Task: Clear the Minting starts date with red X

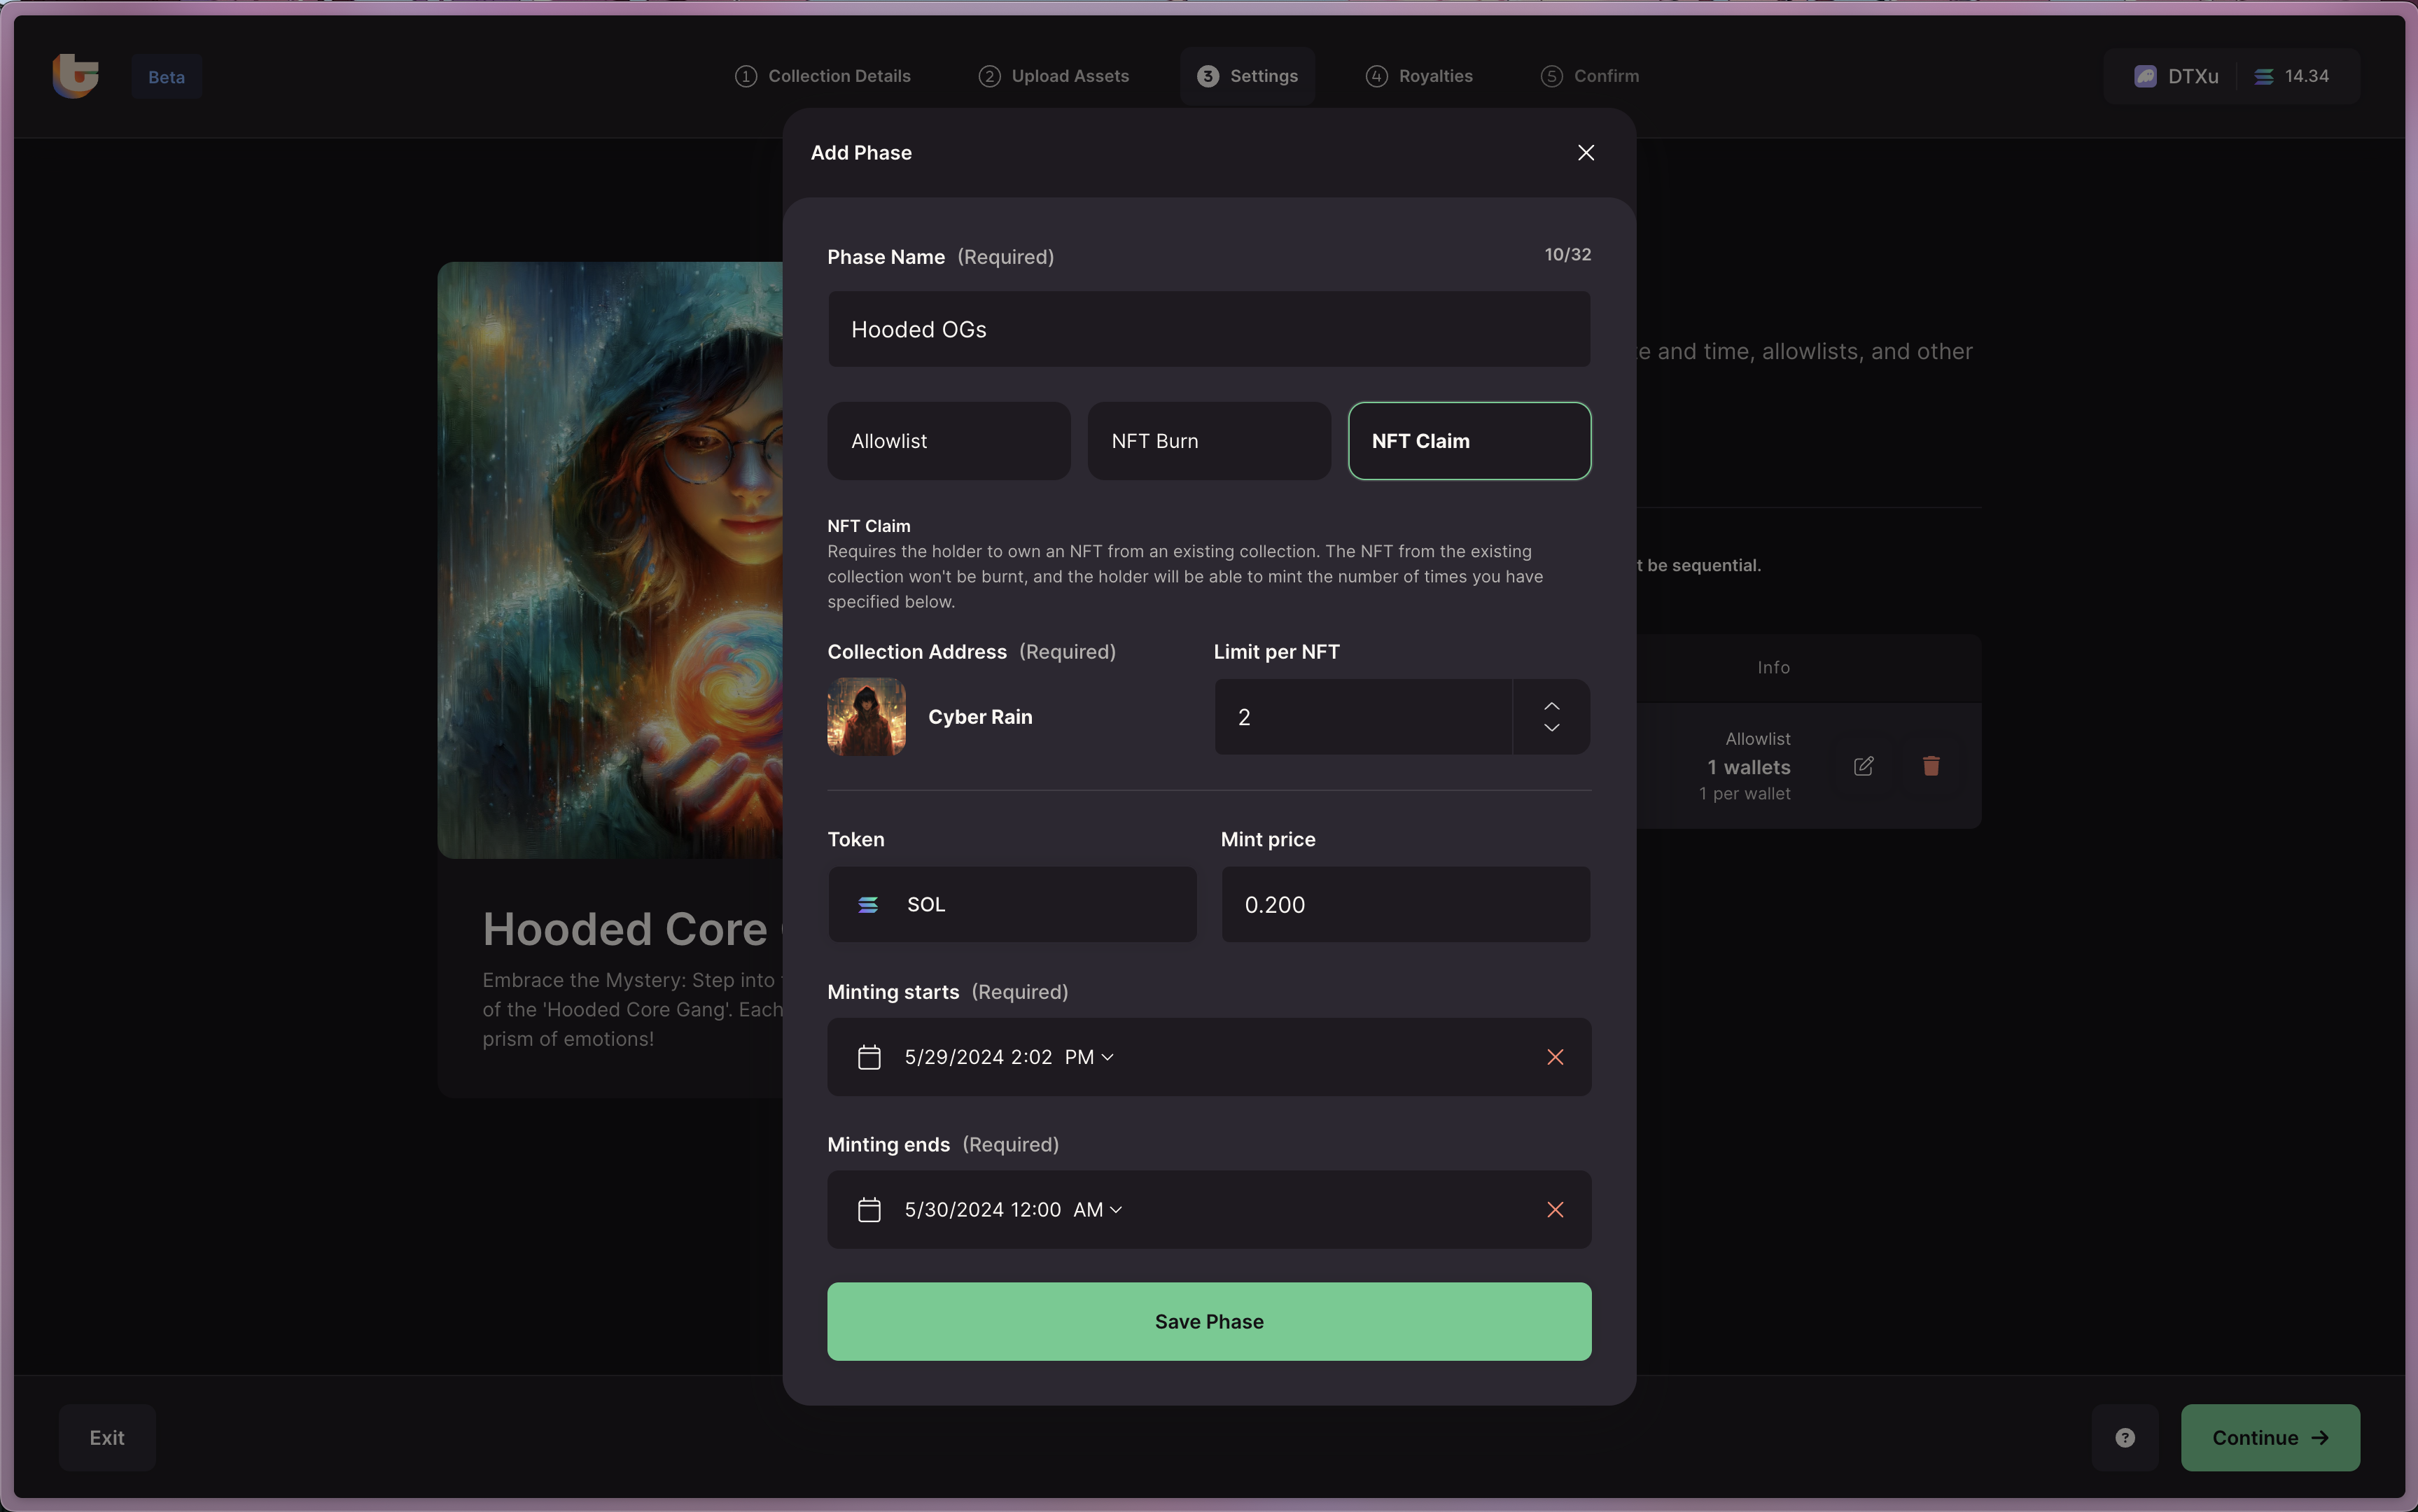Action: 1555,1057
